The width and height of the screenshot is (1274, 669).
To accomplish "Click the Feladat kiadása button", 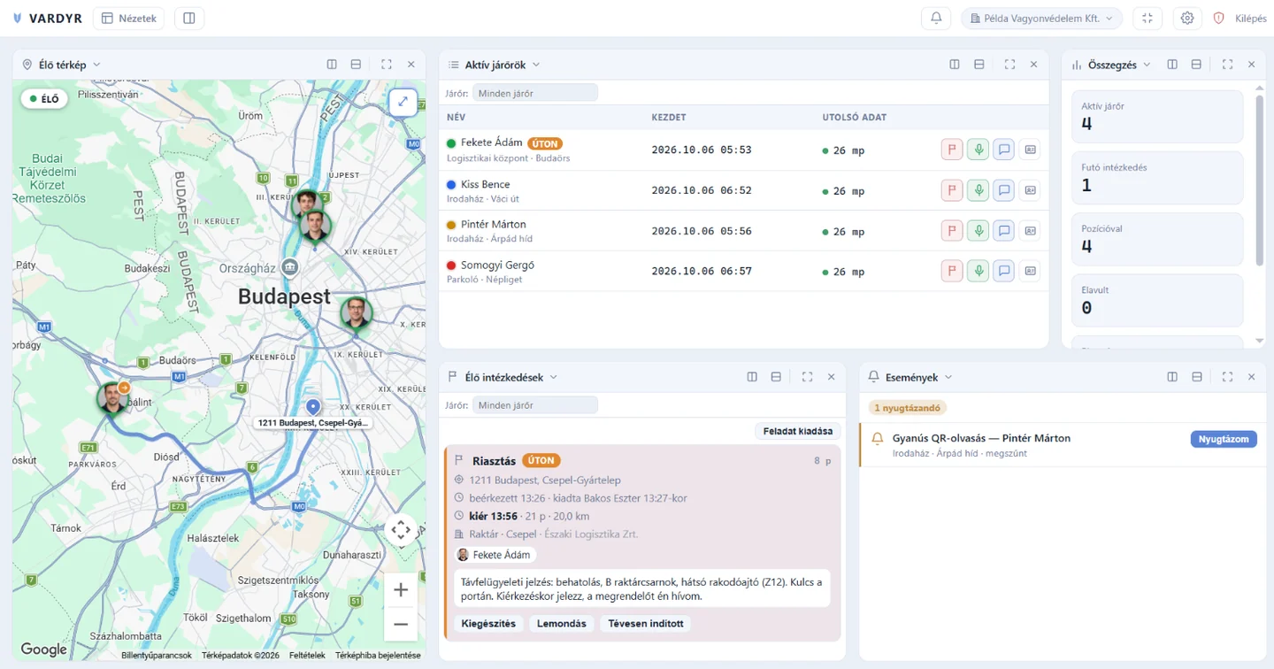I will click(798, 431).
